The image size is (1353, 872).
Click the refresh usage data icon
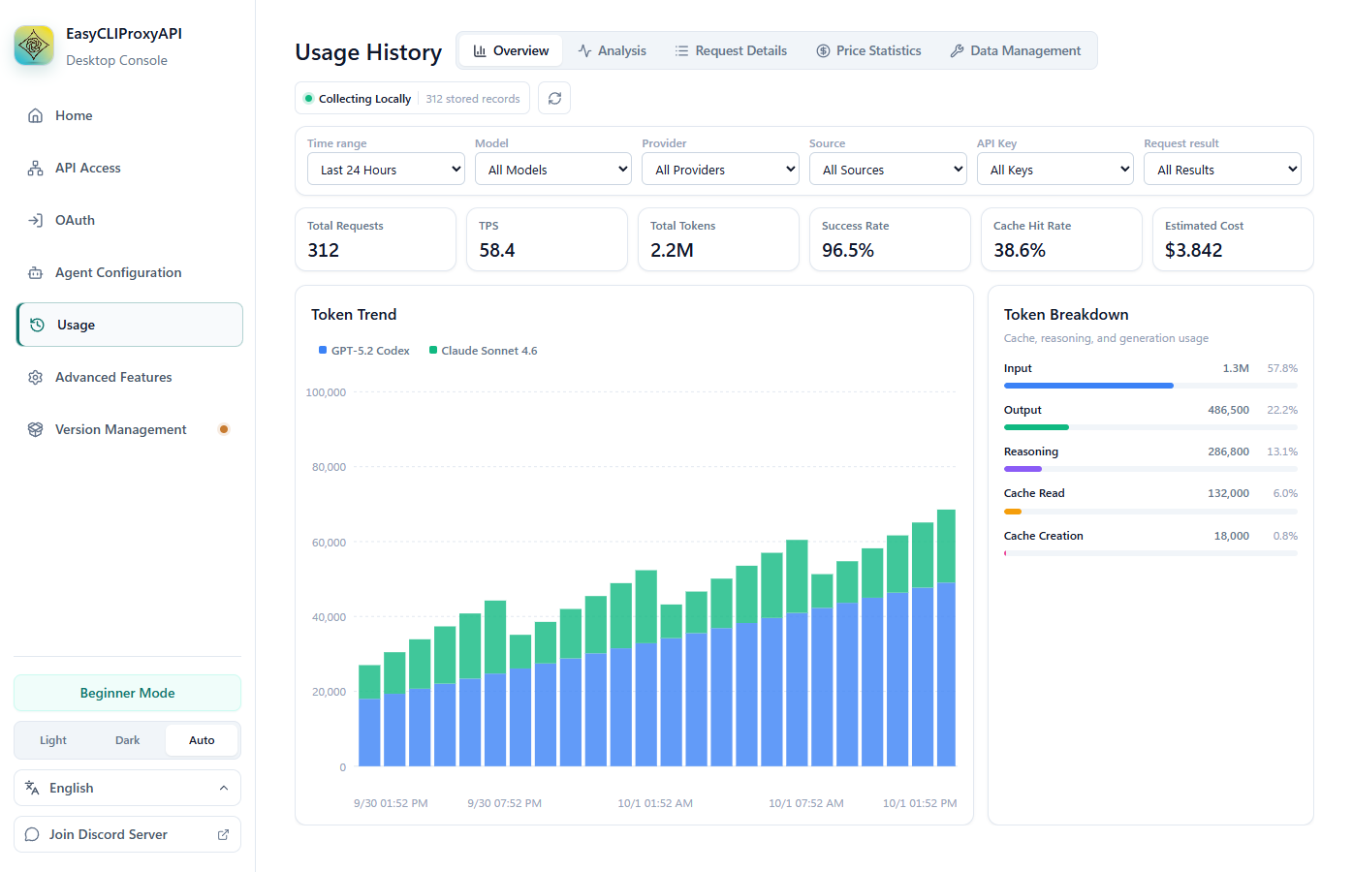pyautogui.click(x=554, y=98)
